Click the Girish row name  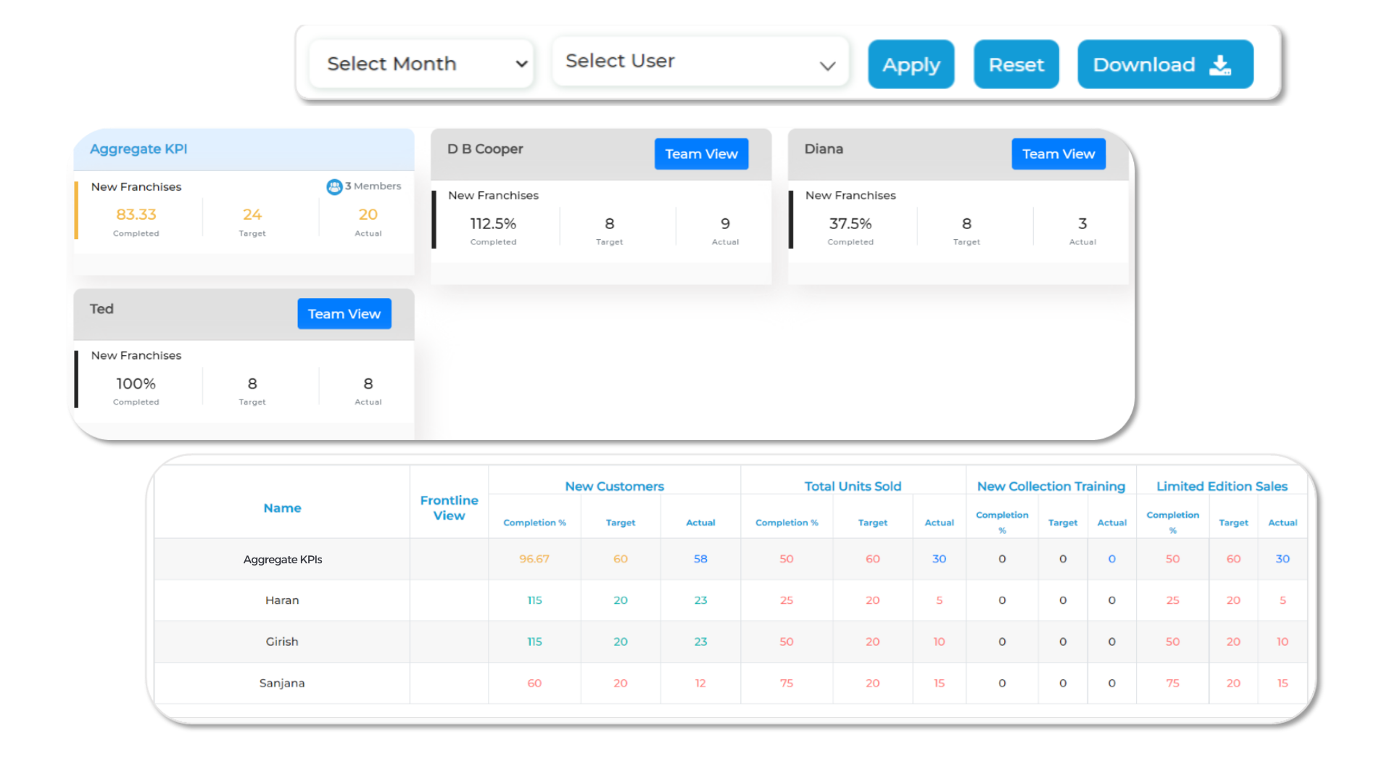click(282, 642)
